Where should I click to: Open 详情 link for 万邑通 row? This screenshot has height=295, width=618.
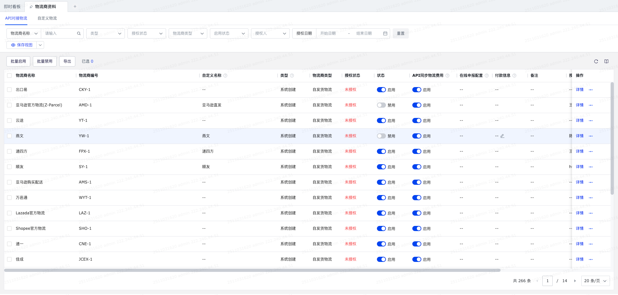coord(579,198)
